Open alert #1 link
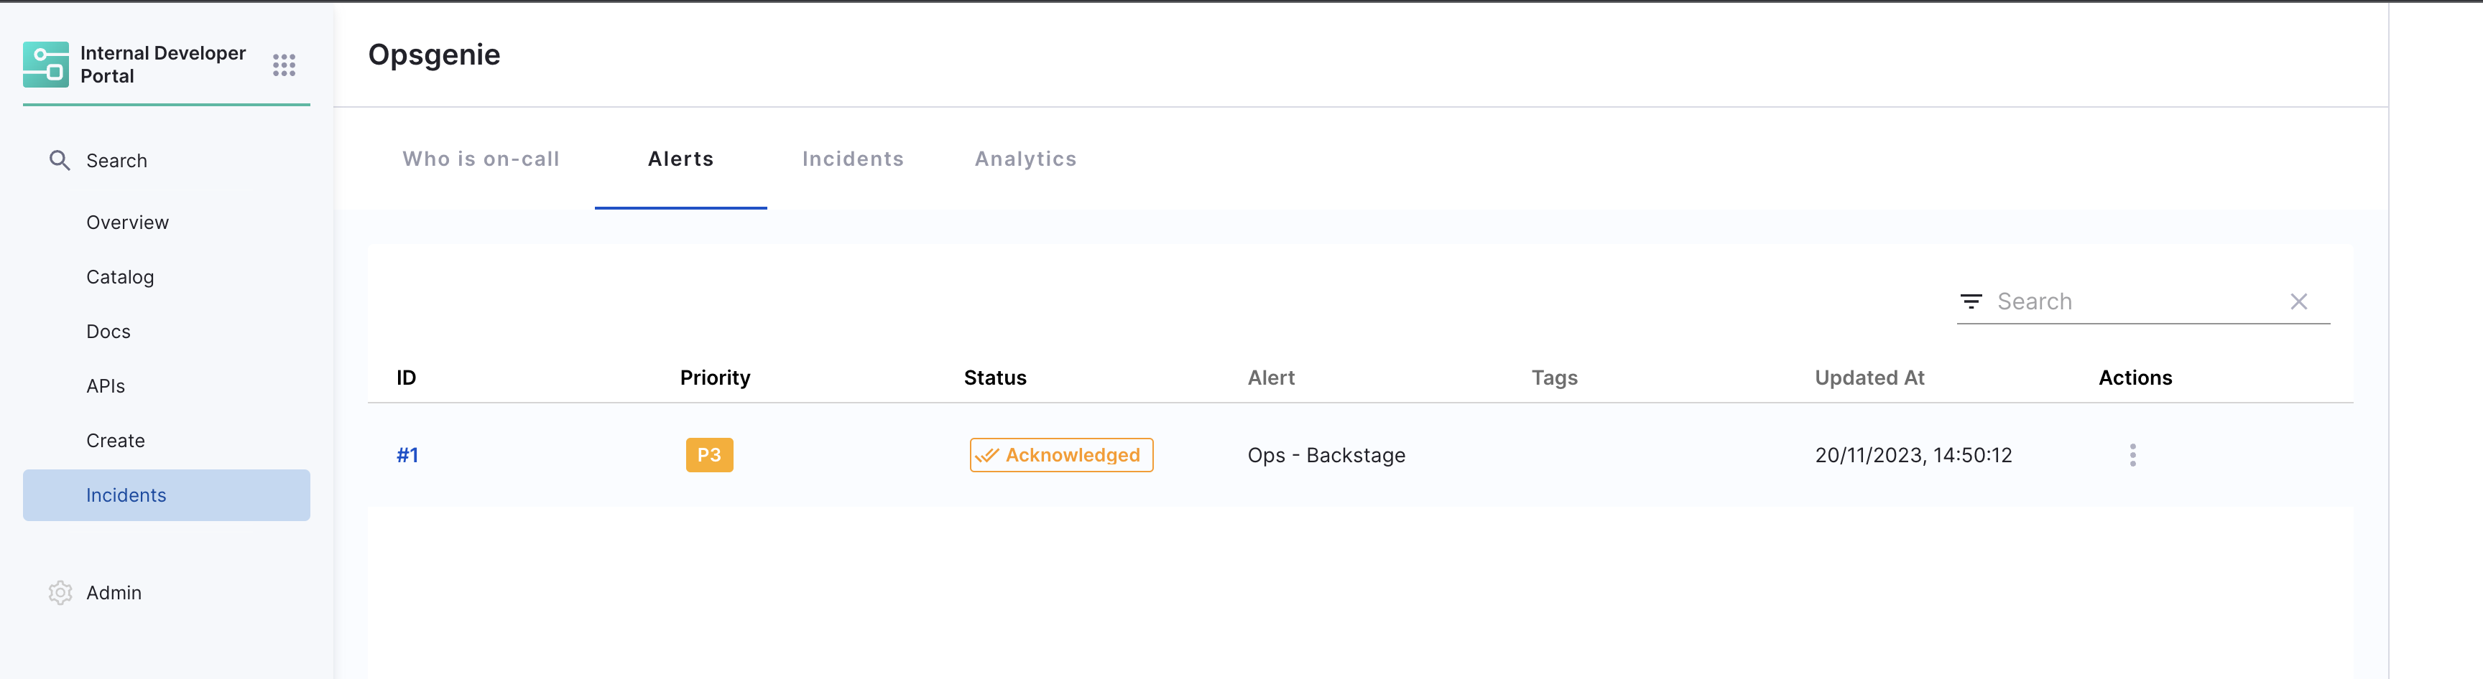The image size is (2483, 679). [407, 454]
